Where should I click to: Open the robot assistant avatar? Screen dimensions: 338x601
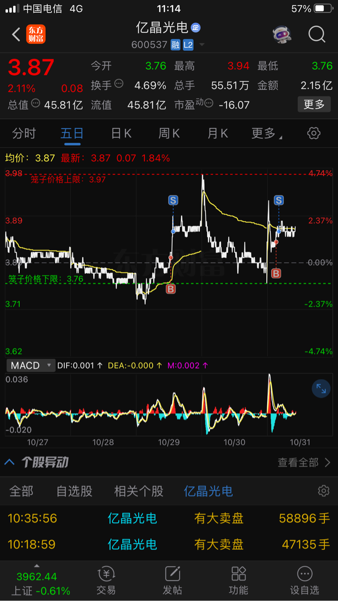pyautogui.click(x=282, y=34)
